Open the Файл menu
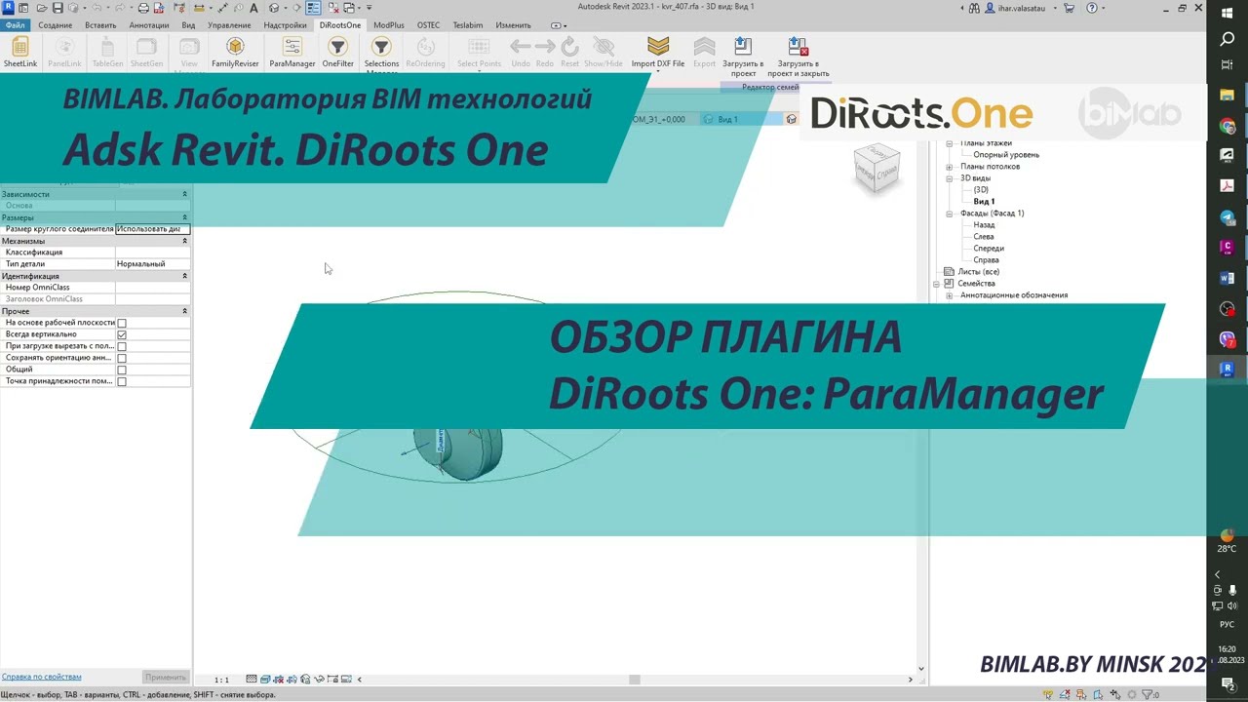Screen dimensions: 1248x702 (15, 25)
